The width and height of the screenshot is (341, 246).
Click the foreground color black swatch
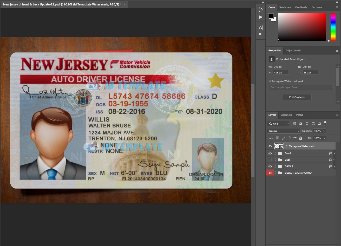pyautogui.click(x=271, y=16)
